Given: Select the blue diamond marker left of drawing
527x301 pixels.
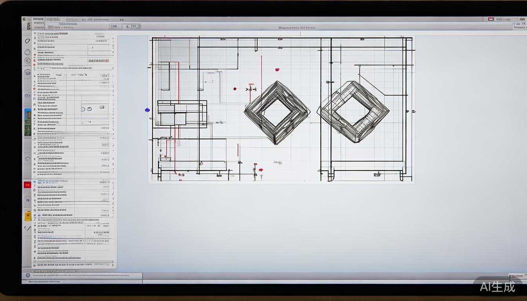Looking at the screenshot, I should pyautogui.click(x=147, y=110).
